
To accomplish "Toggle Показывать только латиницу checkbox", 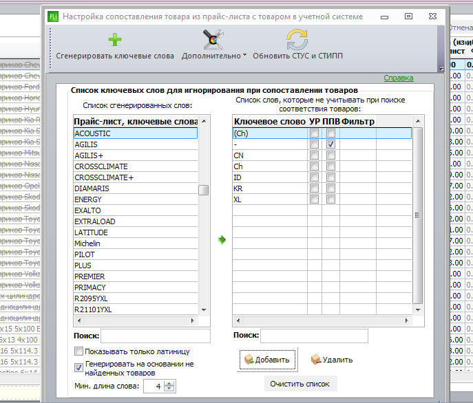I will [78, 351].
